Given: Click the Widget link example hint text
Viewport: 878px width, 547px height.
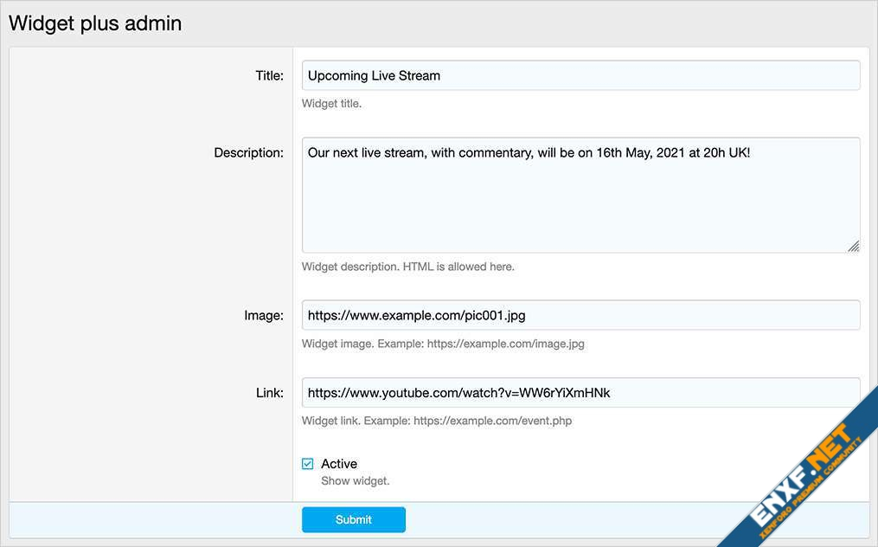Looking at the screenshot, I should point(436,421).
